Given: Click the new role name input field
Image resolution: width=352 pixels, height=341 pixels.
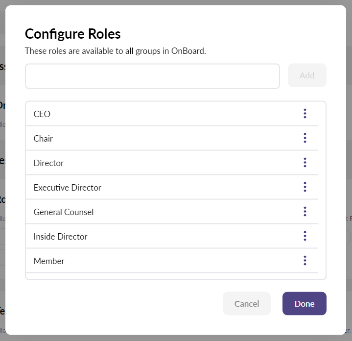Looking at the screenshot, I should [x=152, y=76].
